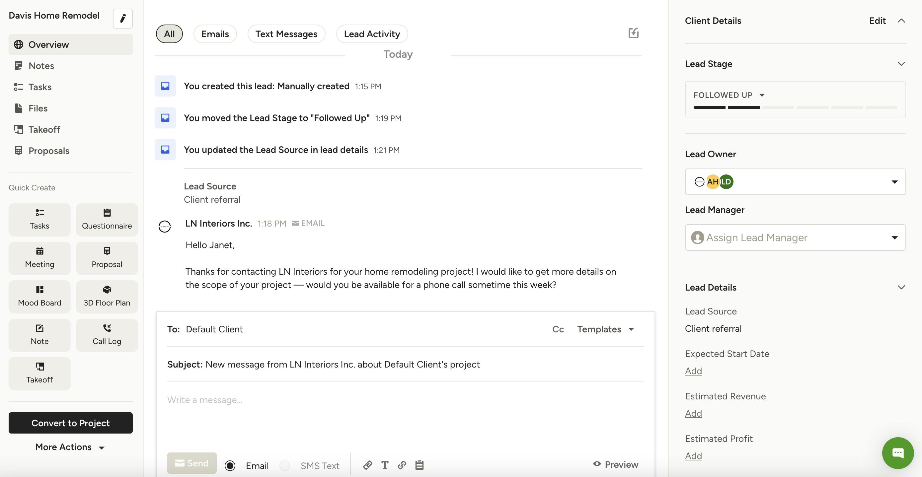Click Convert to Project button
922x477 pixels.
(x=70, y=423)
